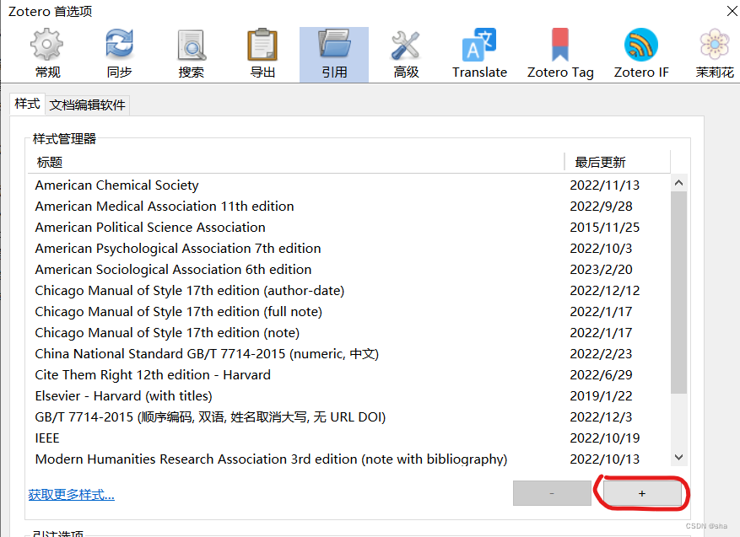Select Chicago Manual of Style 17th edition (note)
The width and height of the screenshot is (740, 537).
(349, 332)
